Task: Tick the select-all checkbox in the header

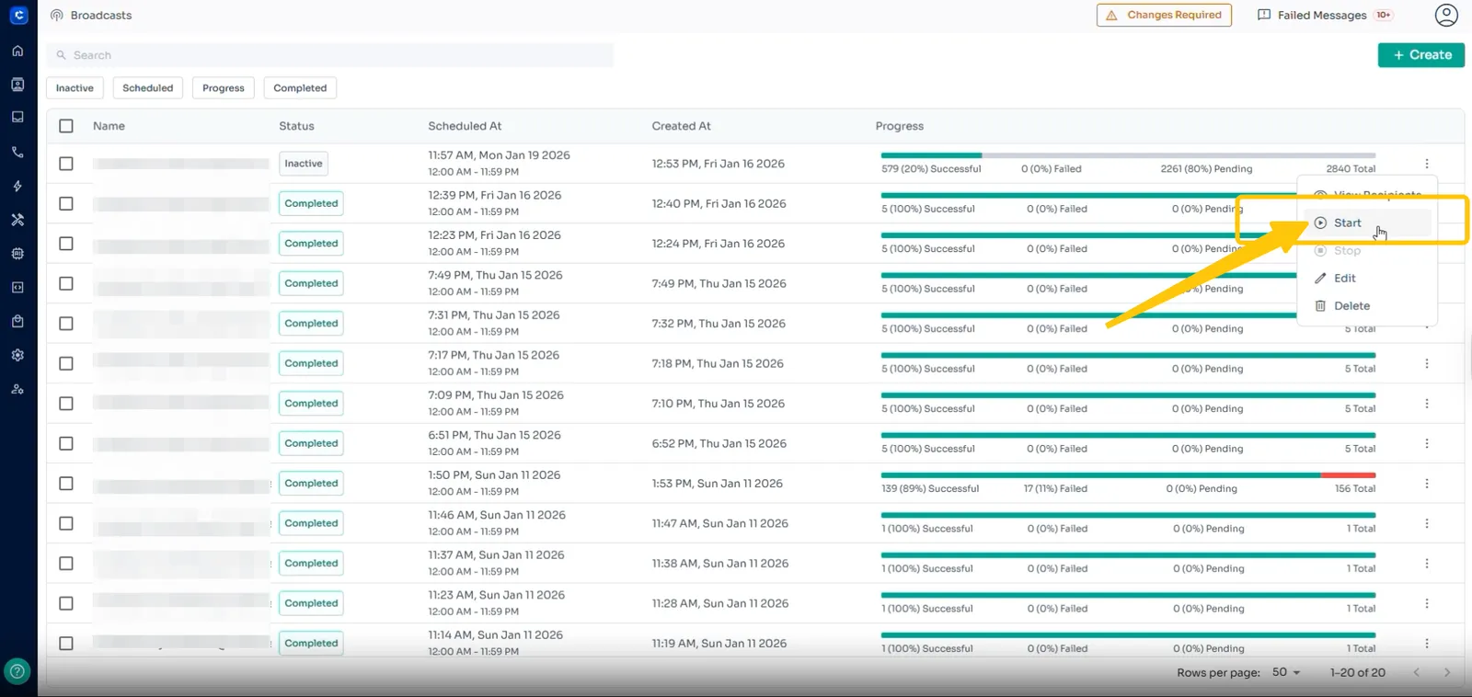Action: pyautogui.click(x=66, y=126)
